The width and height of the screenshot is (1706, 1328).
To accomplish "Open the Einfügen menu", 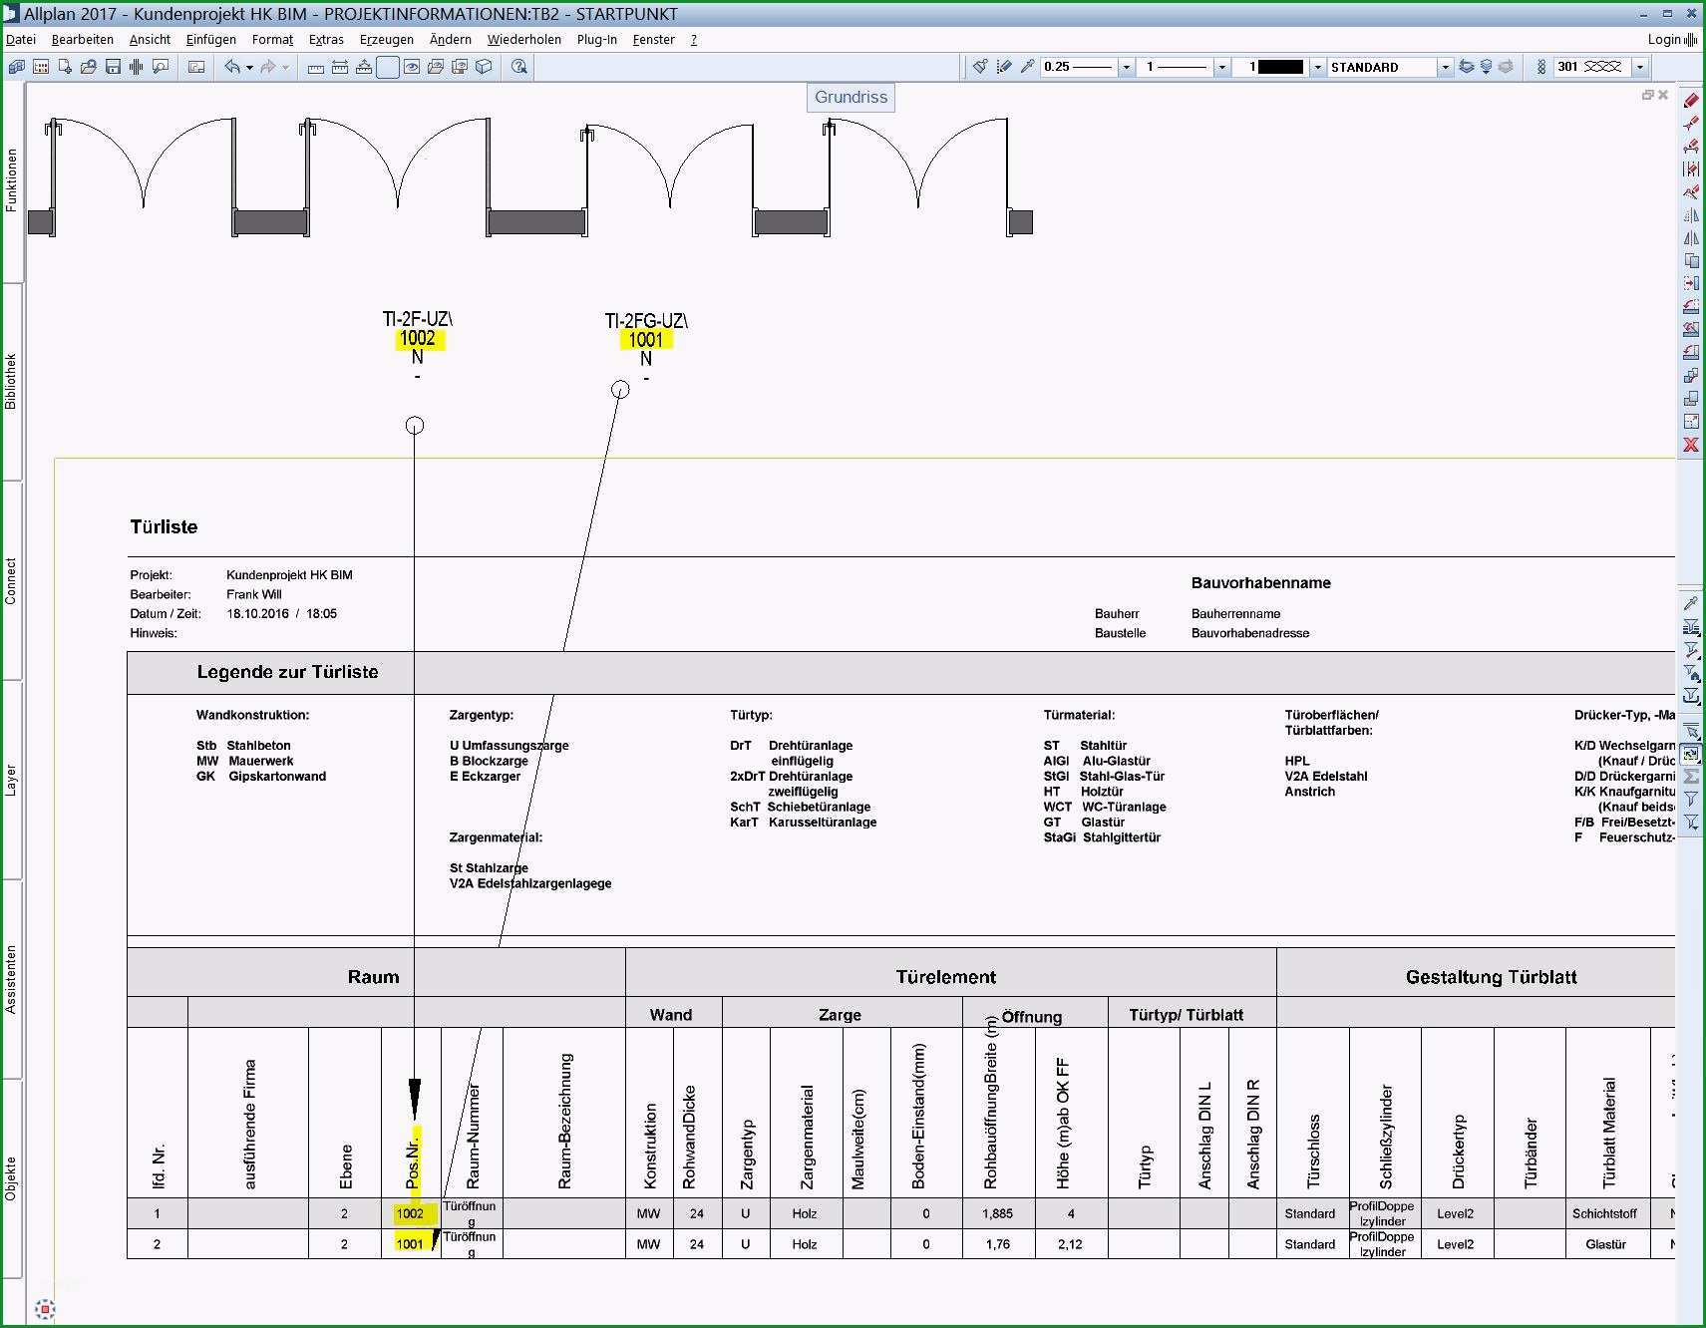I will pos(211,40).
